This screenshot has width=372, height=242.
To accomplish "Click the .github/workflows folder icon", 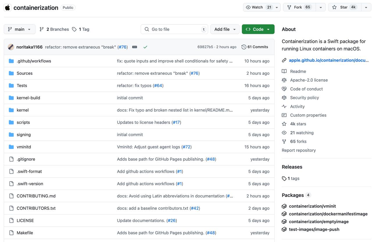I will 11,61.
